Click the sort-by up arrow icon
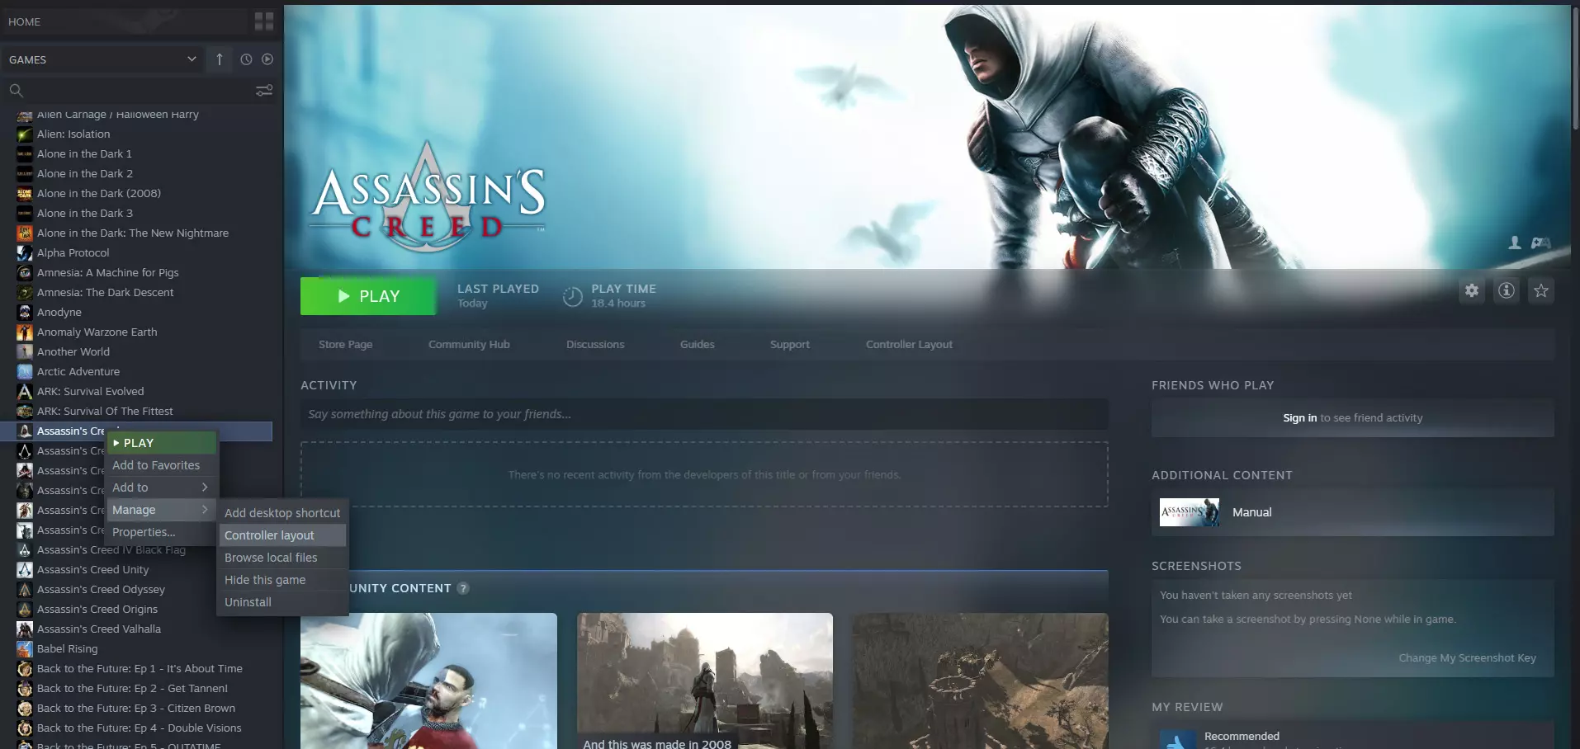Viewport: 1580px width, 749px height. [x=220, y=59]
